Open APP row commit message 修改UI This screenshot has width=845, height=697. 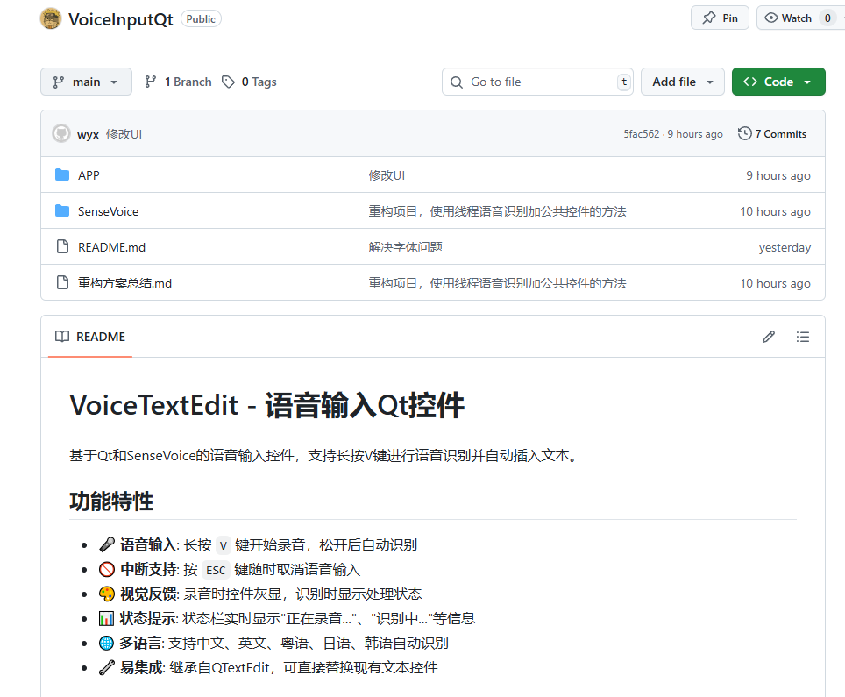(387, 175)
